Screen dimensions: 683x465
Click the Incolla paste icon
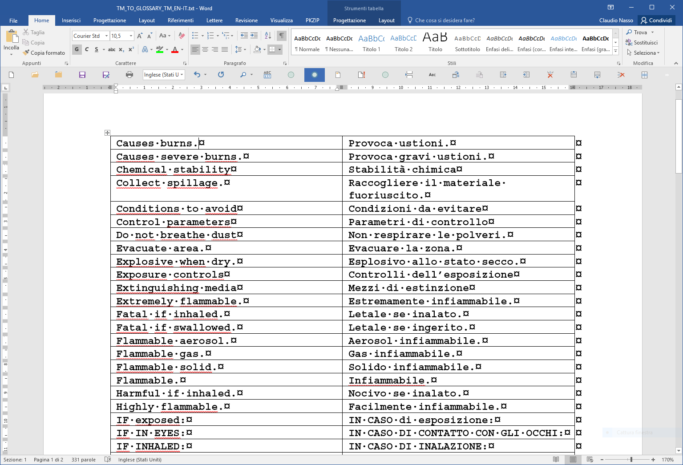[x=11, y=36]
